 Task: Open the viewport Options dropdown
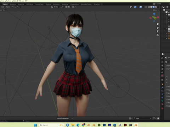156,10
